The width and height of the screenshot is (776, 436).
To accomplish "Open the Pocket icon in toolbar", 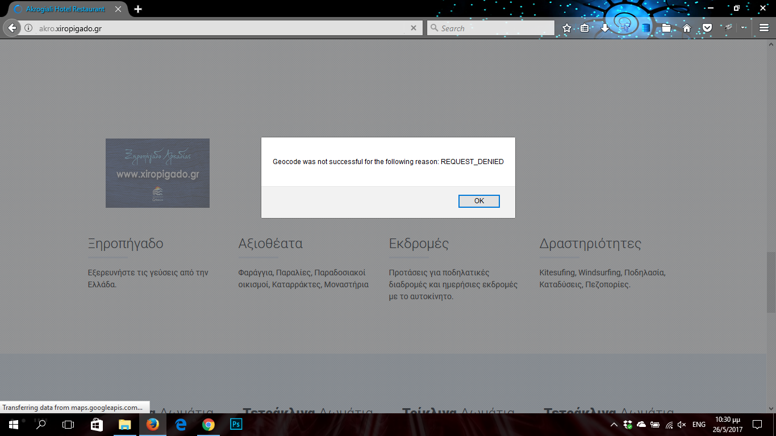I will pos(707,28).
